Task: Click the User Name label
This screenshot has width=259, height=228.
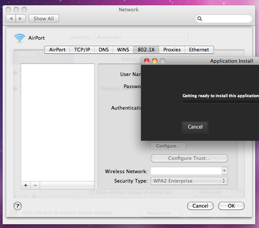Action: click(130, 74)
